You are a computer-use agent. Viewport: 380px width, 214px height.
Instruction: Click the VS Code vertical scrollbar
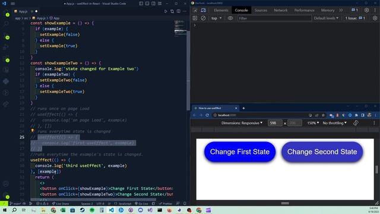188,70
